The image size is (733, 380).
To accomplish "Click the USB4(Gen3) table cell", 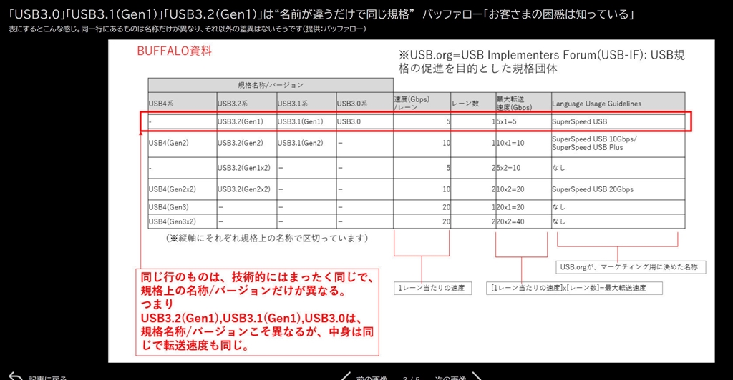I will pos(183,207).
